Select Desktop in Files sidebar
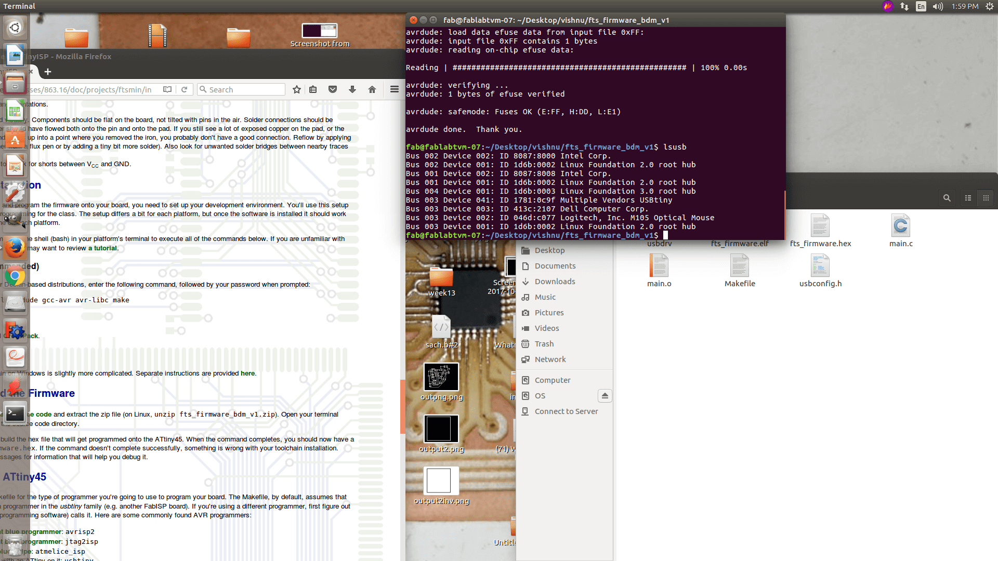The width and height of the screenshot is (998, 561). (x=549, y=250)
